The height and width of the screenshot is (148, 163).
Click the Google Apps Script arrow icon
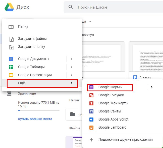pos(91,120)
